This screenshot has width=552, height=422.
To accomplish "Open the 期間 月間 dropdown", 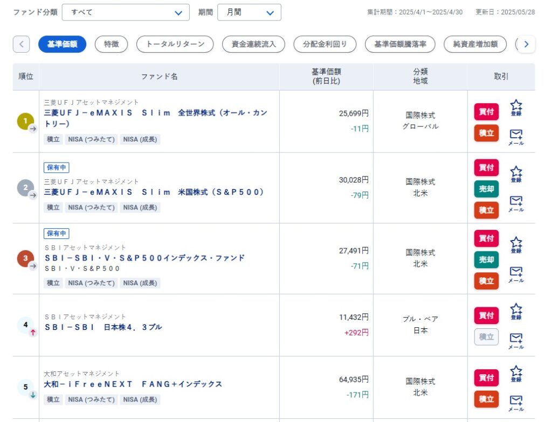I will pyautogui.click(x=249, y=12).
